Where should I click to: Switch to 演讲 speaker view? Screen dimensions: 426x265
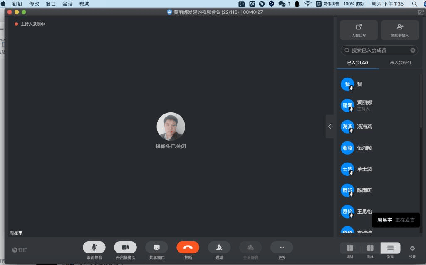[350, 248]
